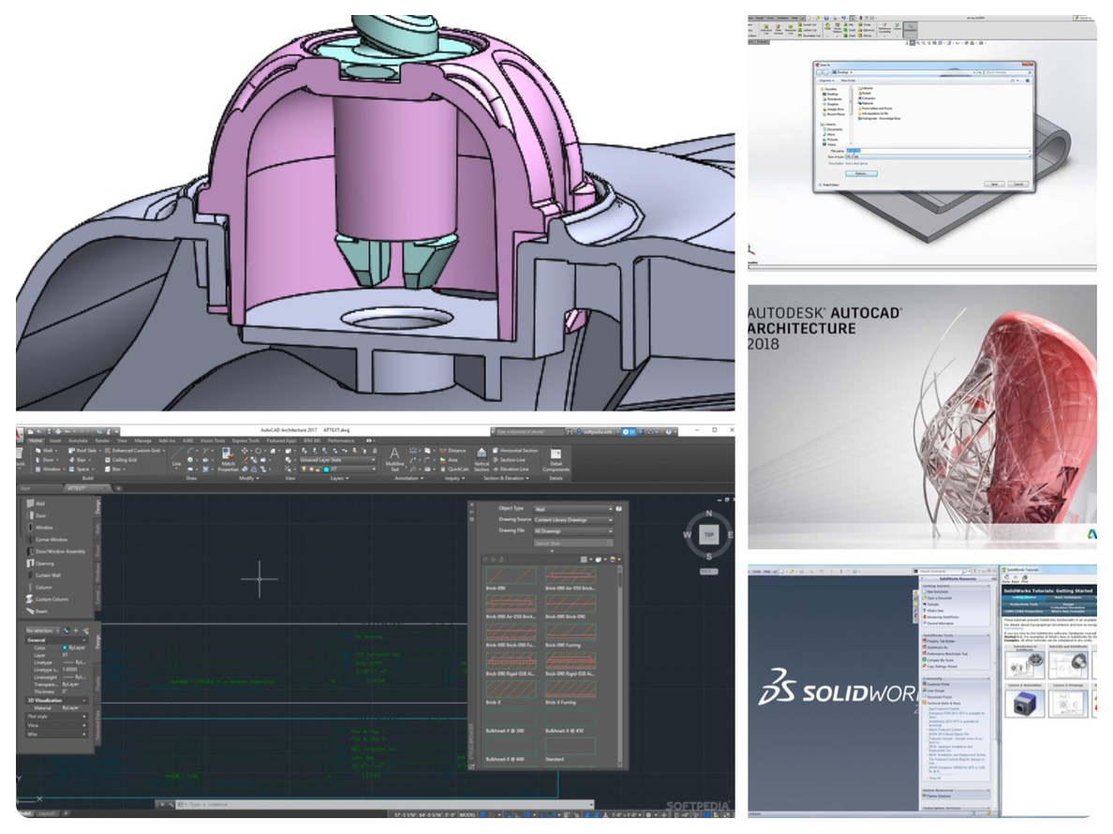Click TOP face of the ViewCube
The width and height of the screenshot is (1113, 834).
(x=708, y=535)
